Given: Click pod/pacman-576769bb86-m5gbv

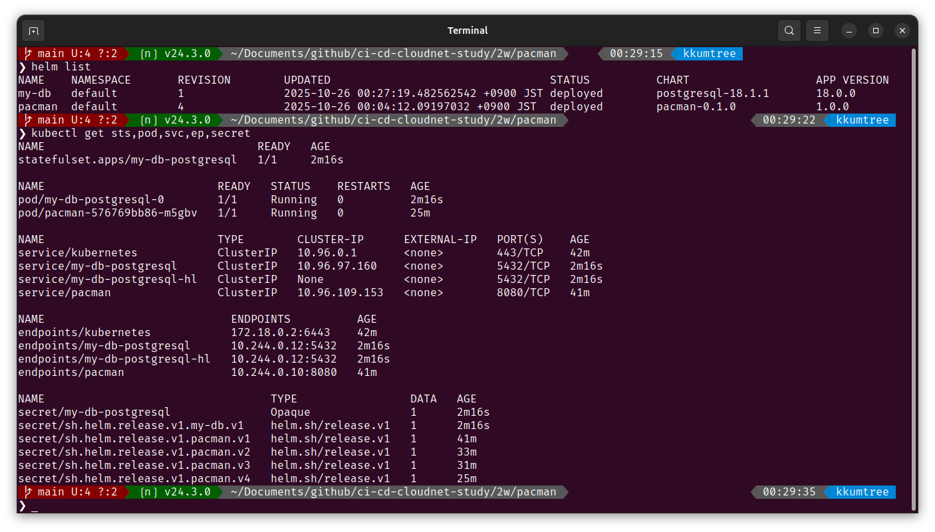Looking at the screenshot, I should pyautogui.click(x=108, y=213).
